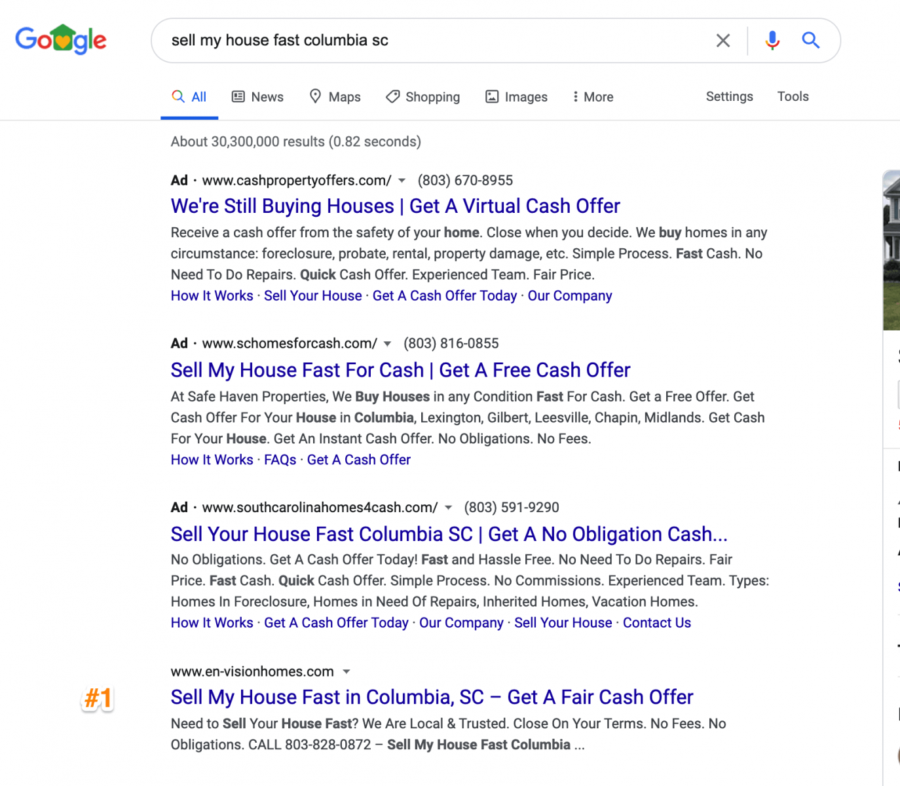Open search Tools
Image resolution: width=900 pixels, height=786 pixels.
793,96
